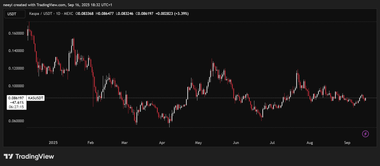Click the Feb time axis label

coord(91,143)
